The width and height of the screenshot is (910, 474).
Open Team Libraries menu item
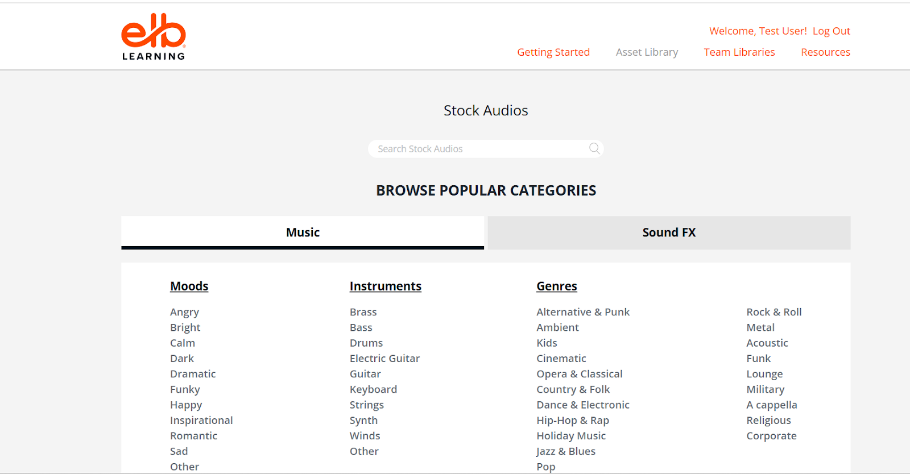739,52
